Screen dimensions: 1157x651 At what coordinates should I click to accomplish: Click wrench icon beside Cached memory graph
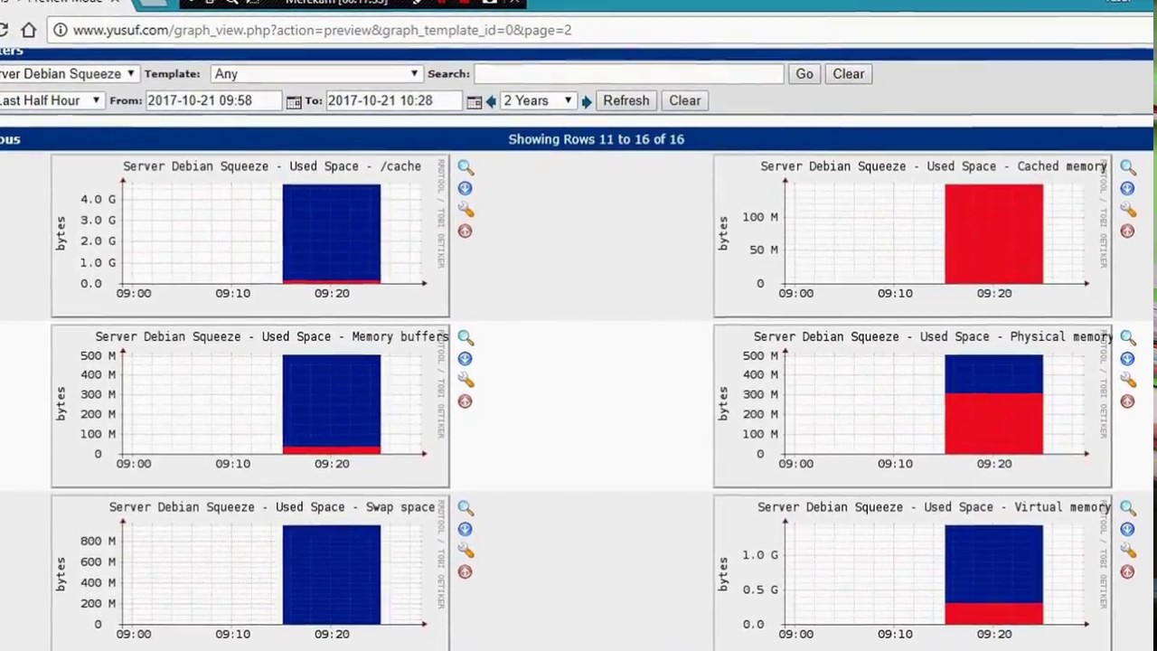pos(1127,210)
